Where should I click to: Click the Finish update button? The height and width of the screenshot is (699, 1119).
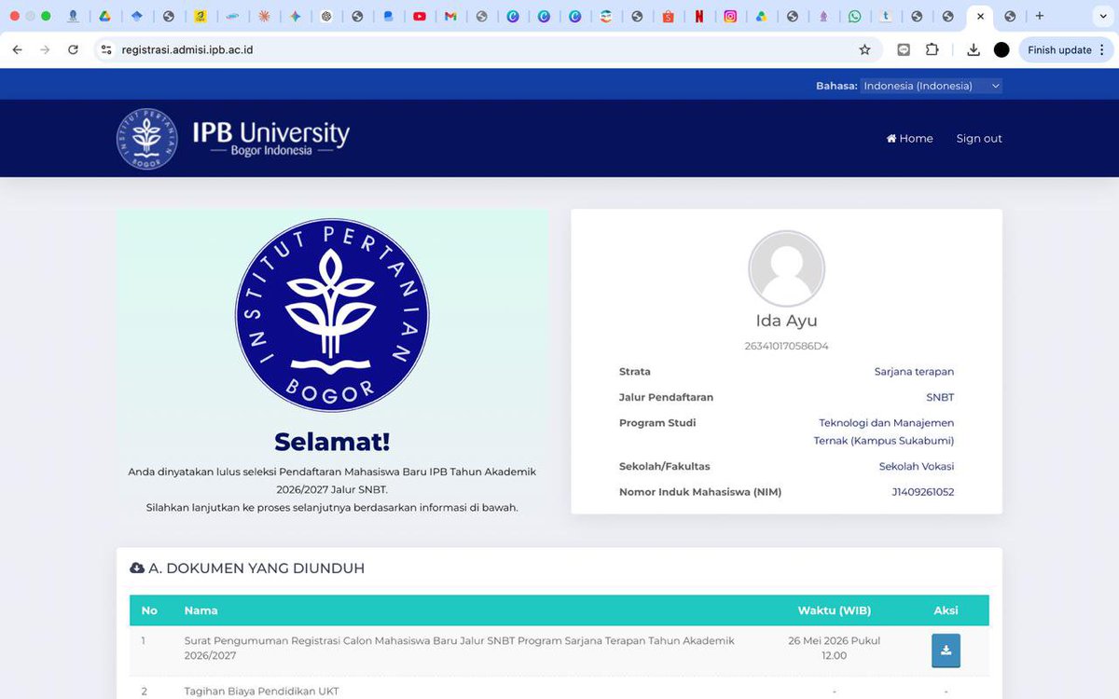tap(1059, 49)
